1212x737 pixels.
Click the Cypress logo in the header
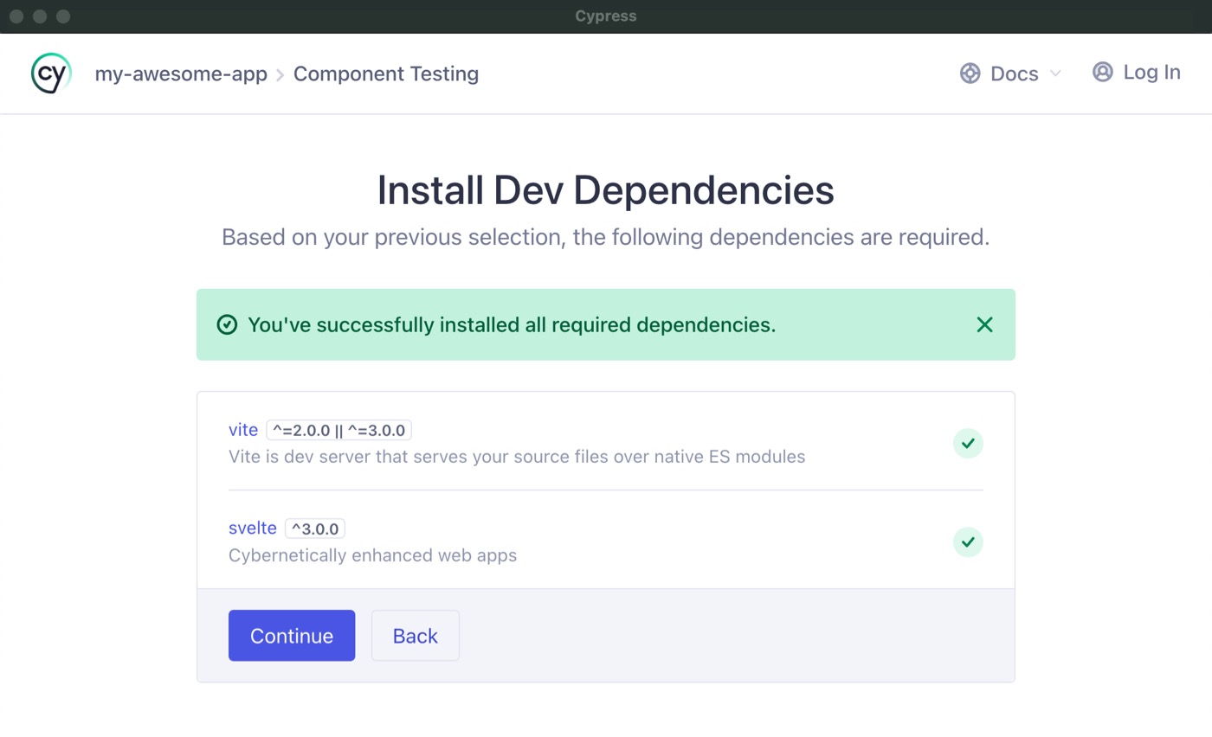pyautogui.click(x=49, y=73)
